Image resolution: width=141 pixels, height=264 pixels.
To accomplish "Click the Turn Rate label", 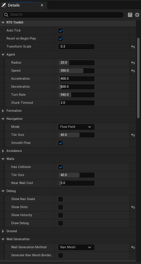I will (x=18, y=95).
